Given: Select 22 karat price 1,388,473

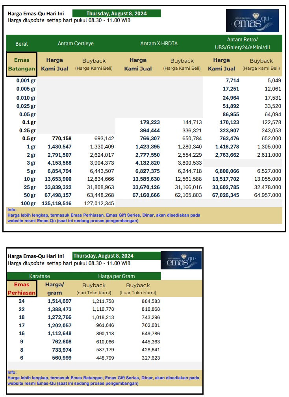Looking at the screenshot, I should point(60,310).
